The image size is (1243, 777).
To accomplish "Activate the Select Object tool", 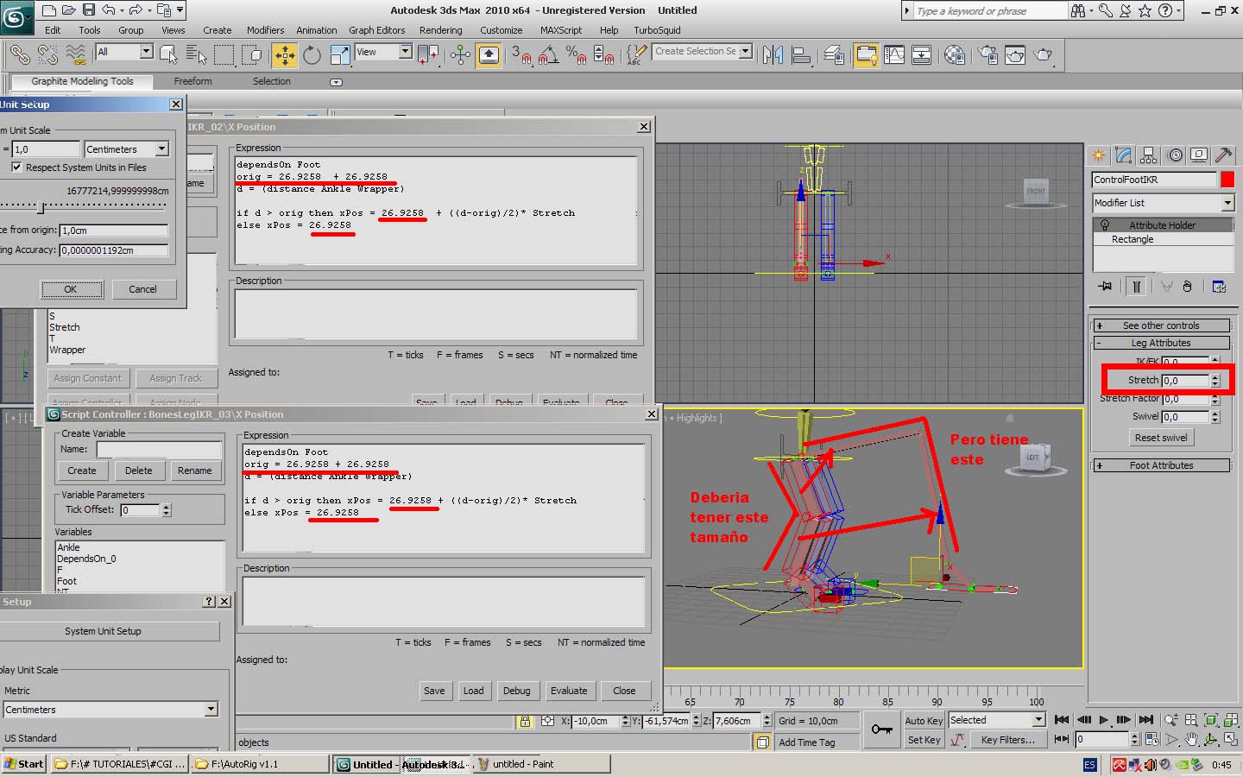I will pos(168,54).
